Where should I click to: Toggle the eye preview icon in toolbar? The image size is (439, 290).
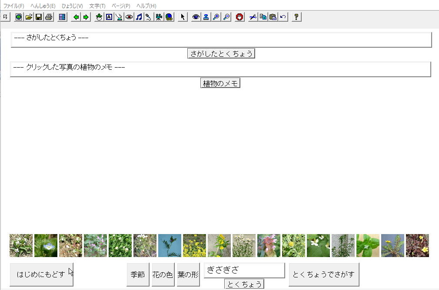click(196, 17)
